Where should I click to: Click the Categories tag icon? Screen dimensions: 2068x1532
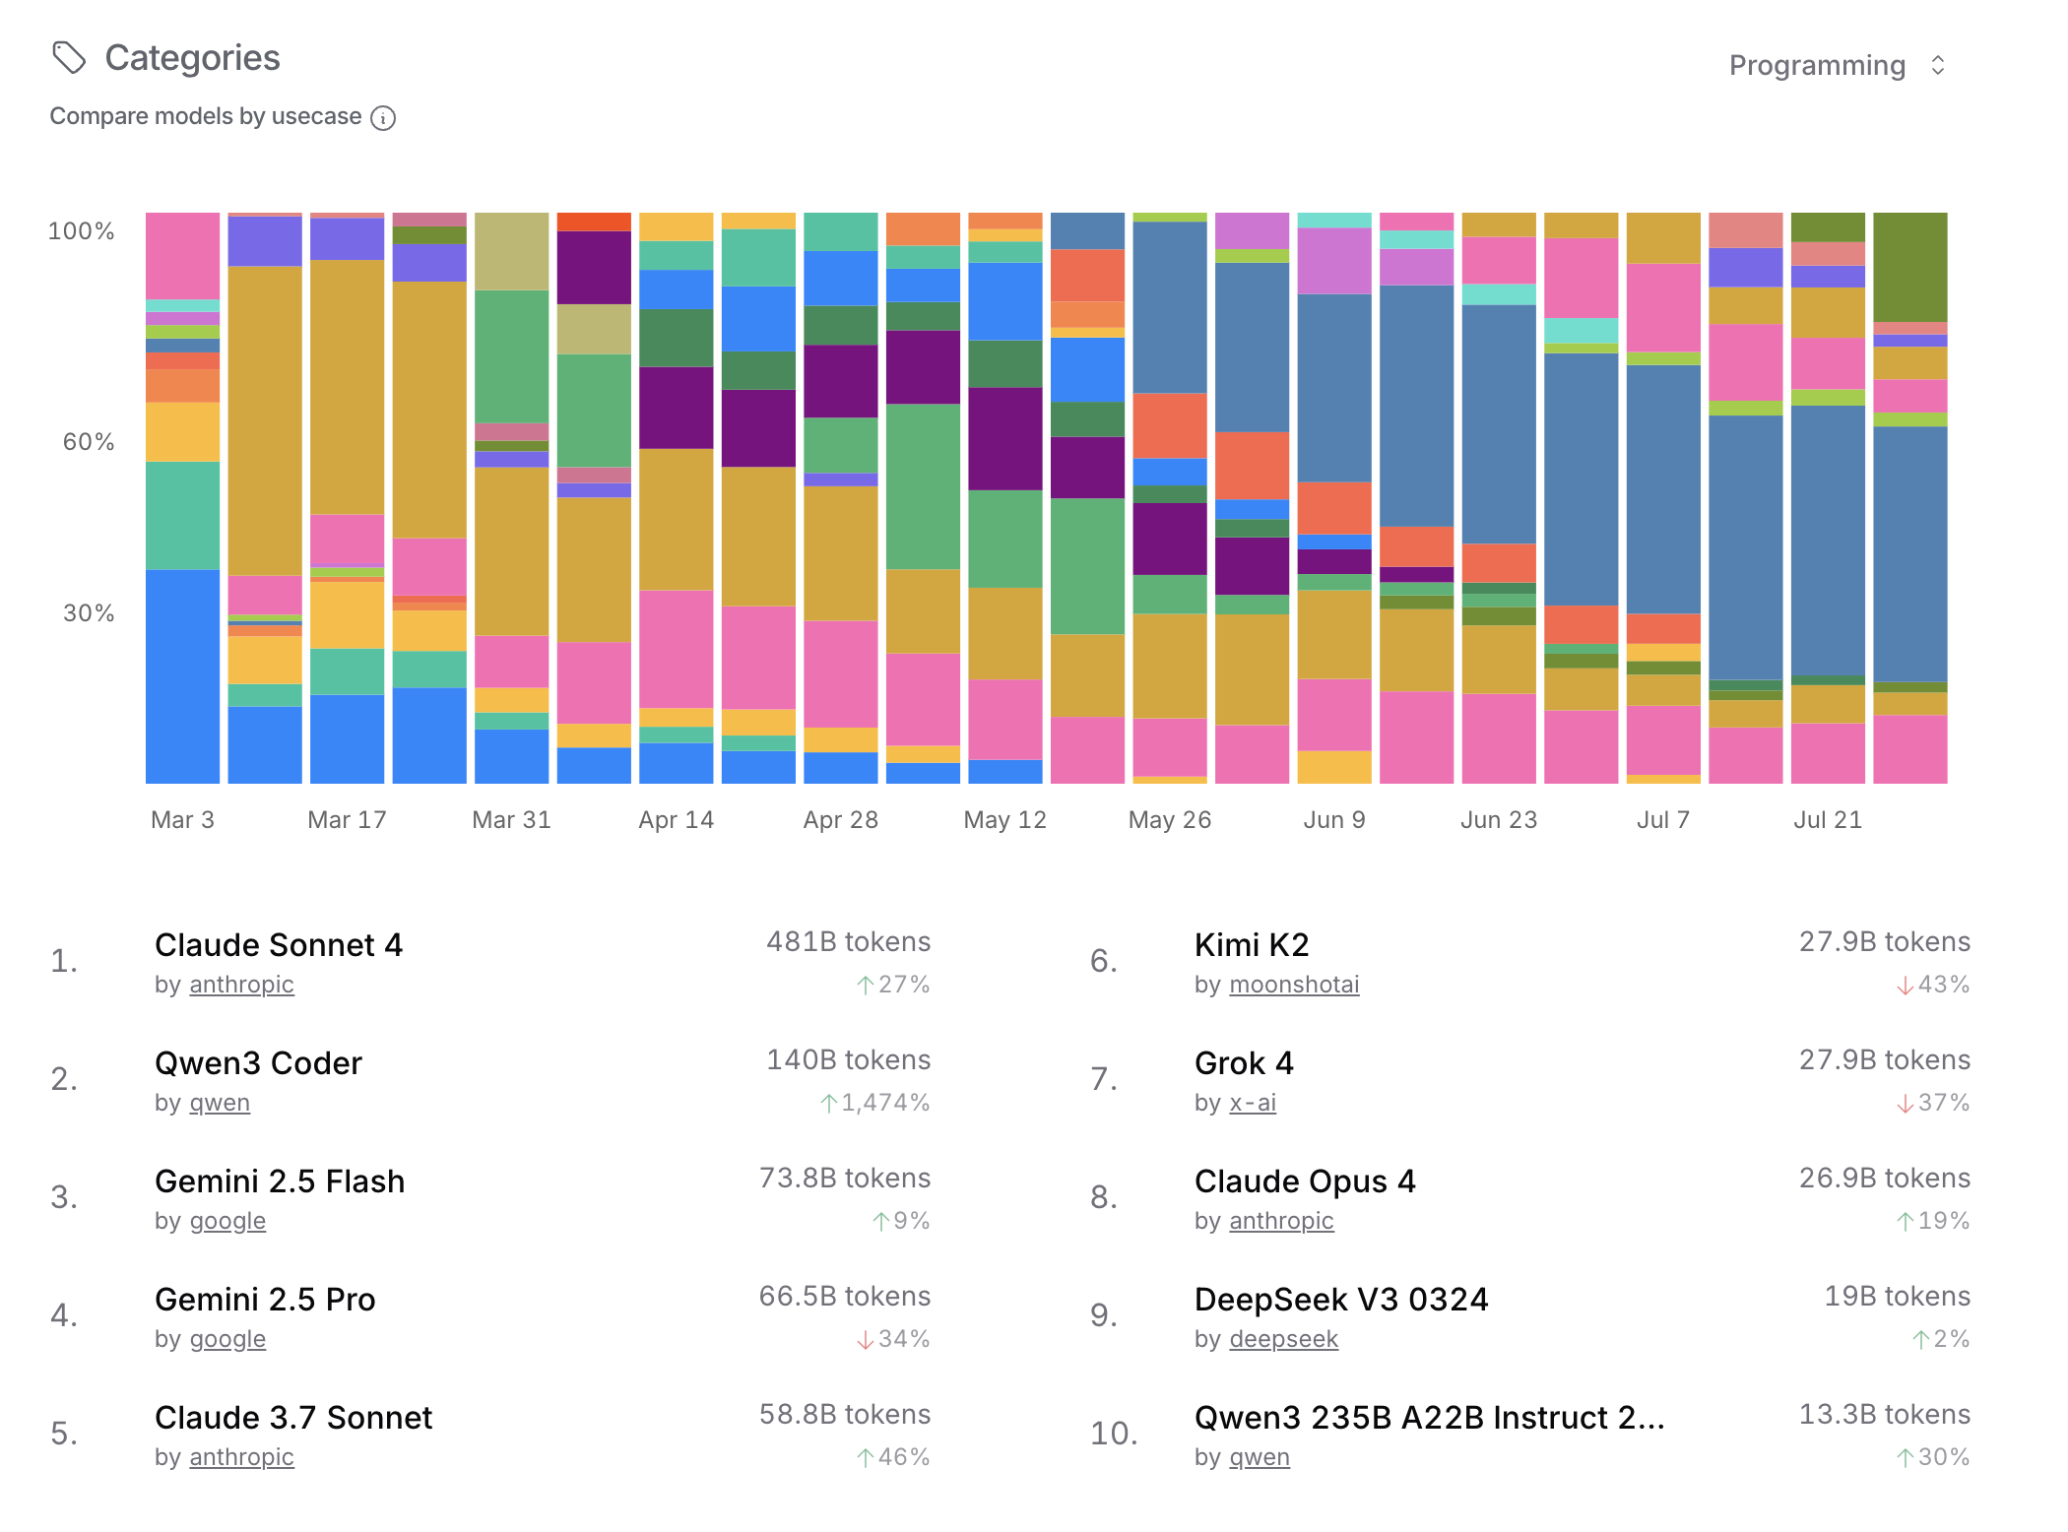[69, 58]
